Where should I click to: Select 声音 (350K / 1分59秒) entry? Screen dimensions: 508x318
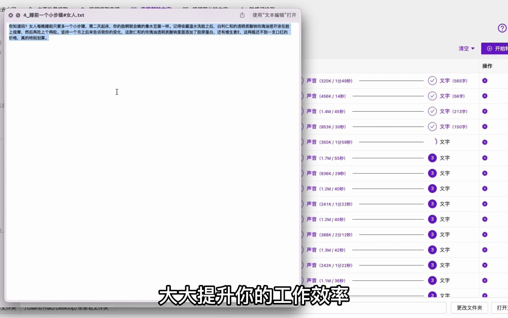pos(329,142)
